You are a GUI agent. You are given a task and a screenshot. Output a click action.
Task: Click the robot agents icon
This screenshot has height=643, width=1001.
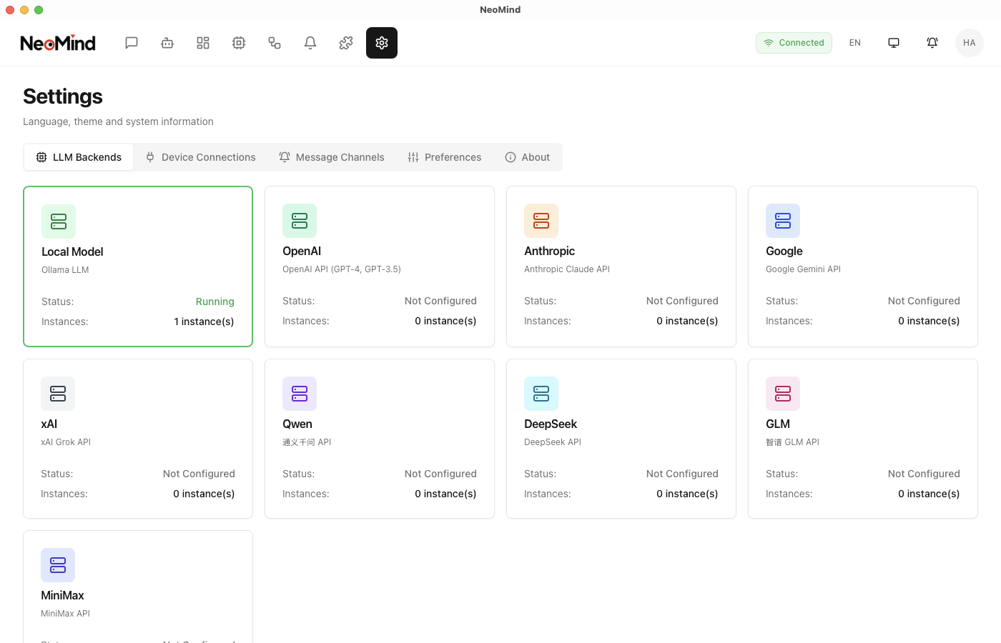coord(167,43)
